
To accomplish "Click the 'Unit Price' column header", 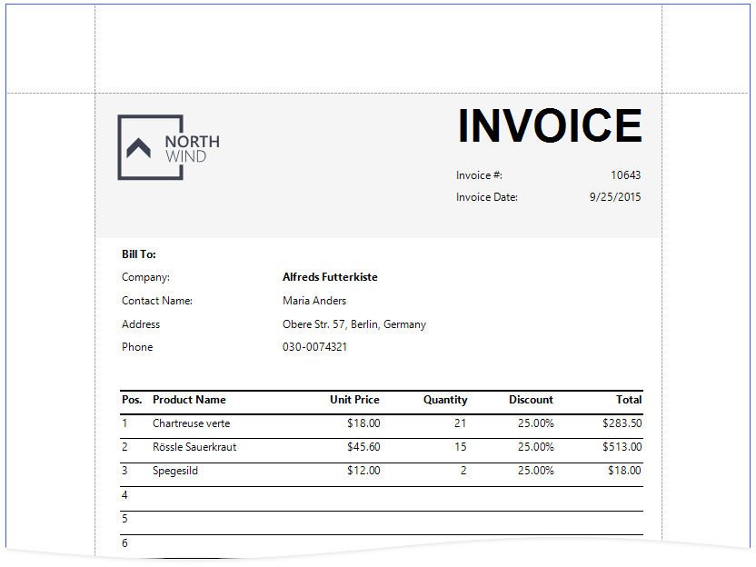I will point(355,400).
